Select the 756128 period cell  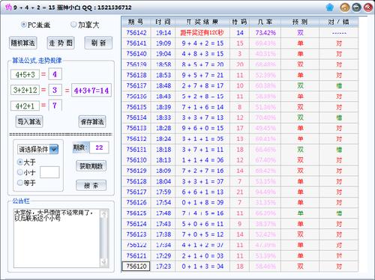coord(136,181)
